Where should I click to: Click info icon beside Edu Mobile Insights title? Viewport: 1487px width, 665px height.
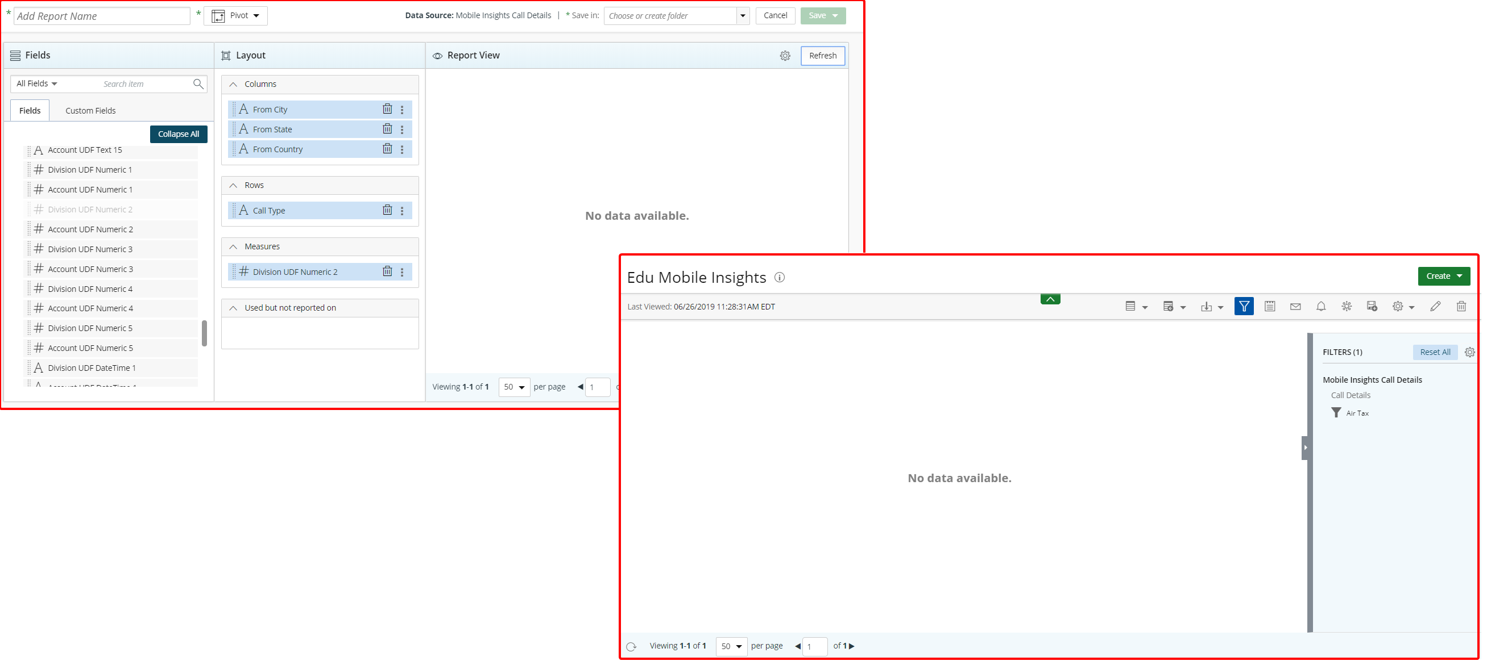(779, 277)
